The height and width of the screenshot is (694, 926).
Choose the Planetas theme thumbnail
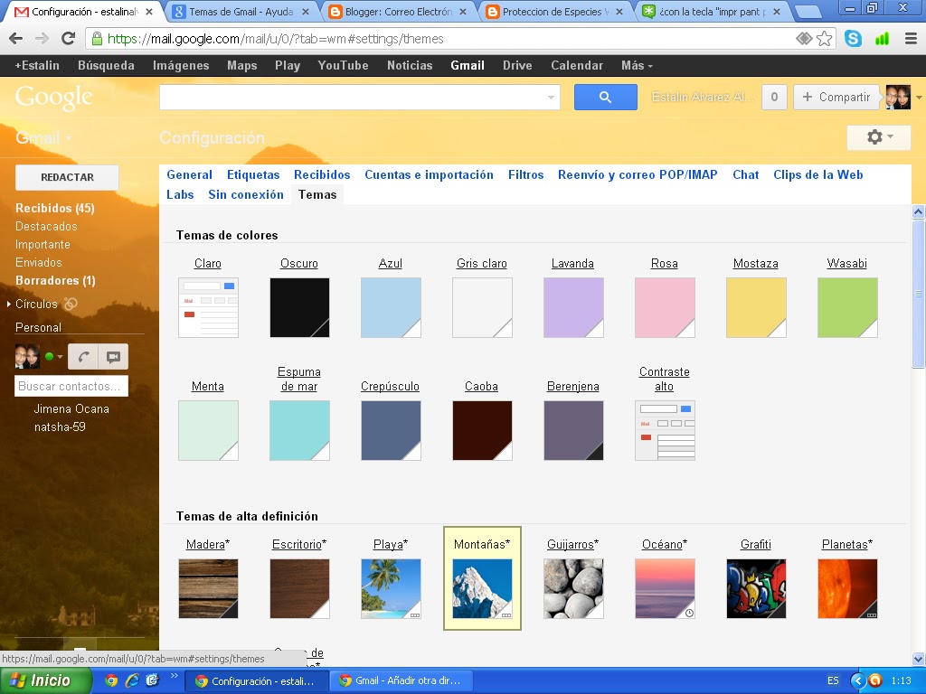point(847,588)
